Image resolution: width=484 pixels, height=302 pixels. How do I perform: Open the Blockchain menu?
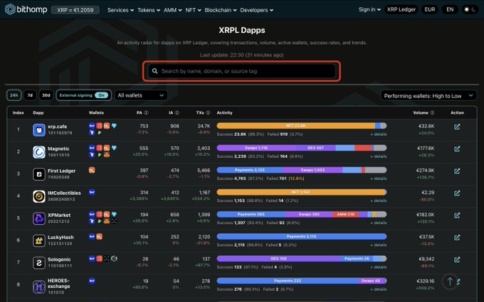point(221,10)
